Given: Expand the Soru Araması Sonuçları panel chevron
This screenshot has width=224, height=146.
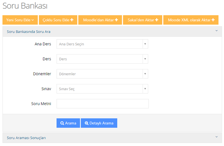Looking at the screenshot, I should click(x=217, y=137).
